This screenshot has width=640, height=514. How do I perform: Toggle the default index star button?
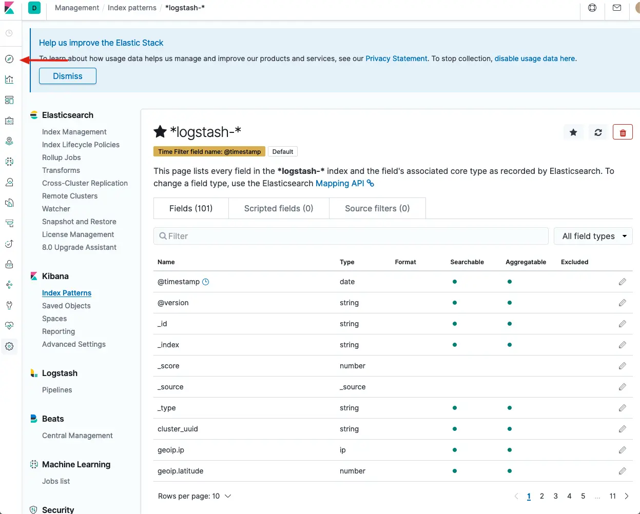tap(573, 132)
